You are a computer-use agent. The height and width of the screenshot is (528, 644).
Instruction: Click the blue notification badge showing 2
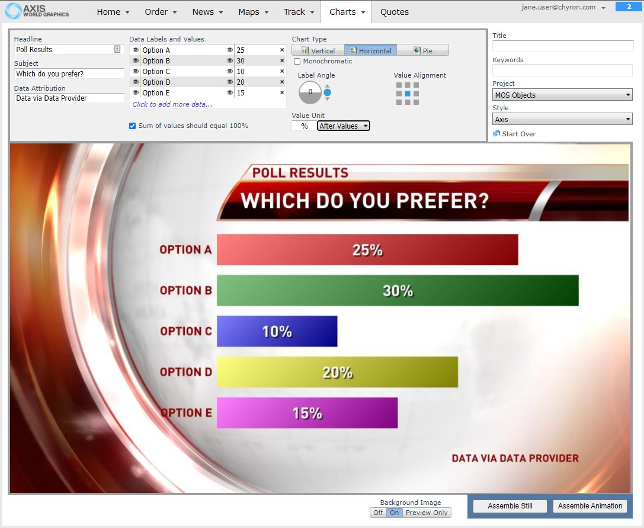click(629, 7)
